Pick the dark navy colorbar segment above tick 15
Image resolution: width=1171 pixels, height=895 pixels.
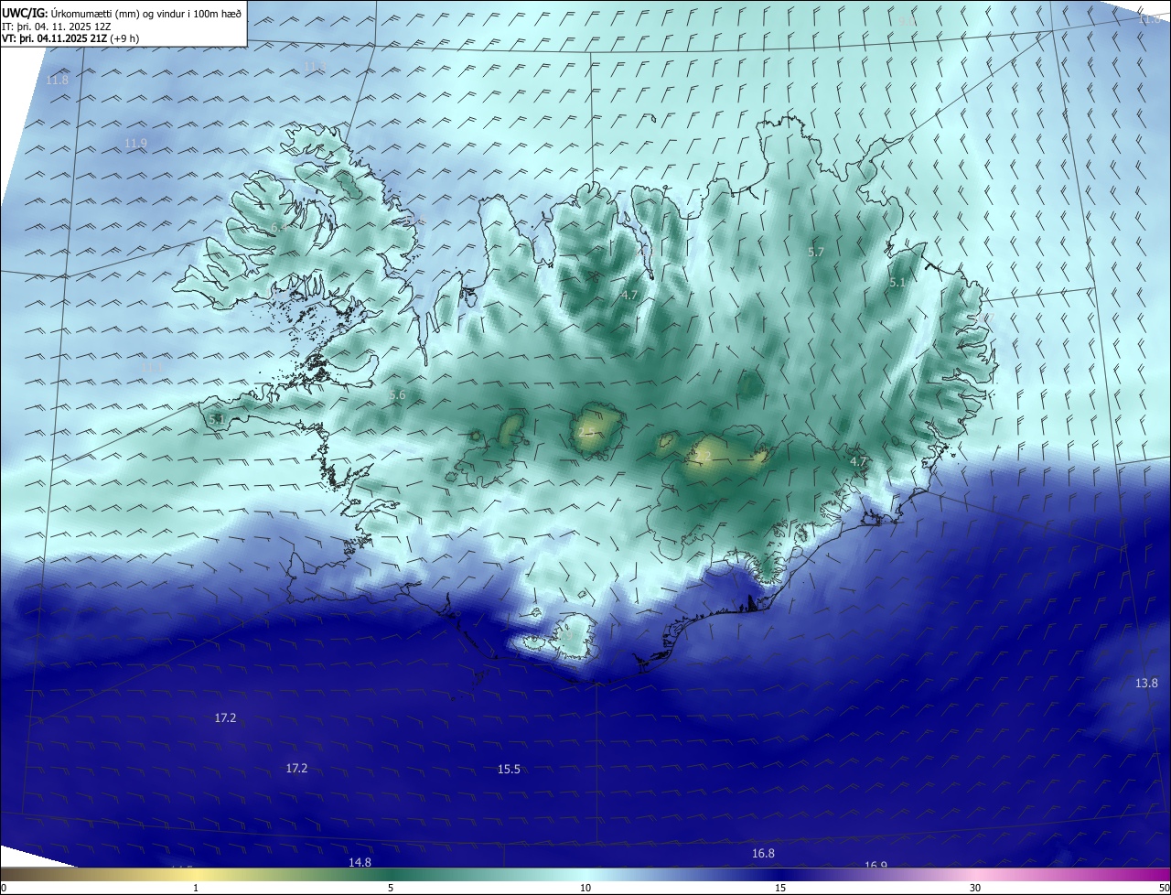point(780,875)
